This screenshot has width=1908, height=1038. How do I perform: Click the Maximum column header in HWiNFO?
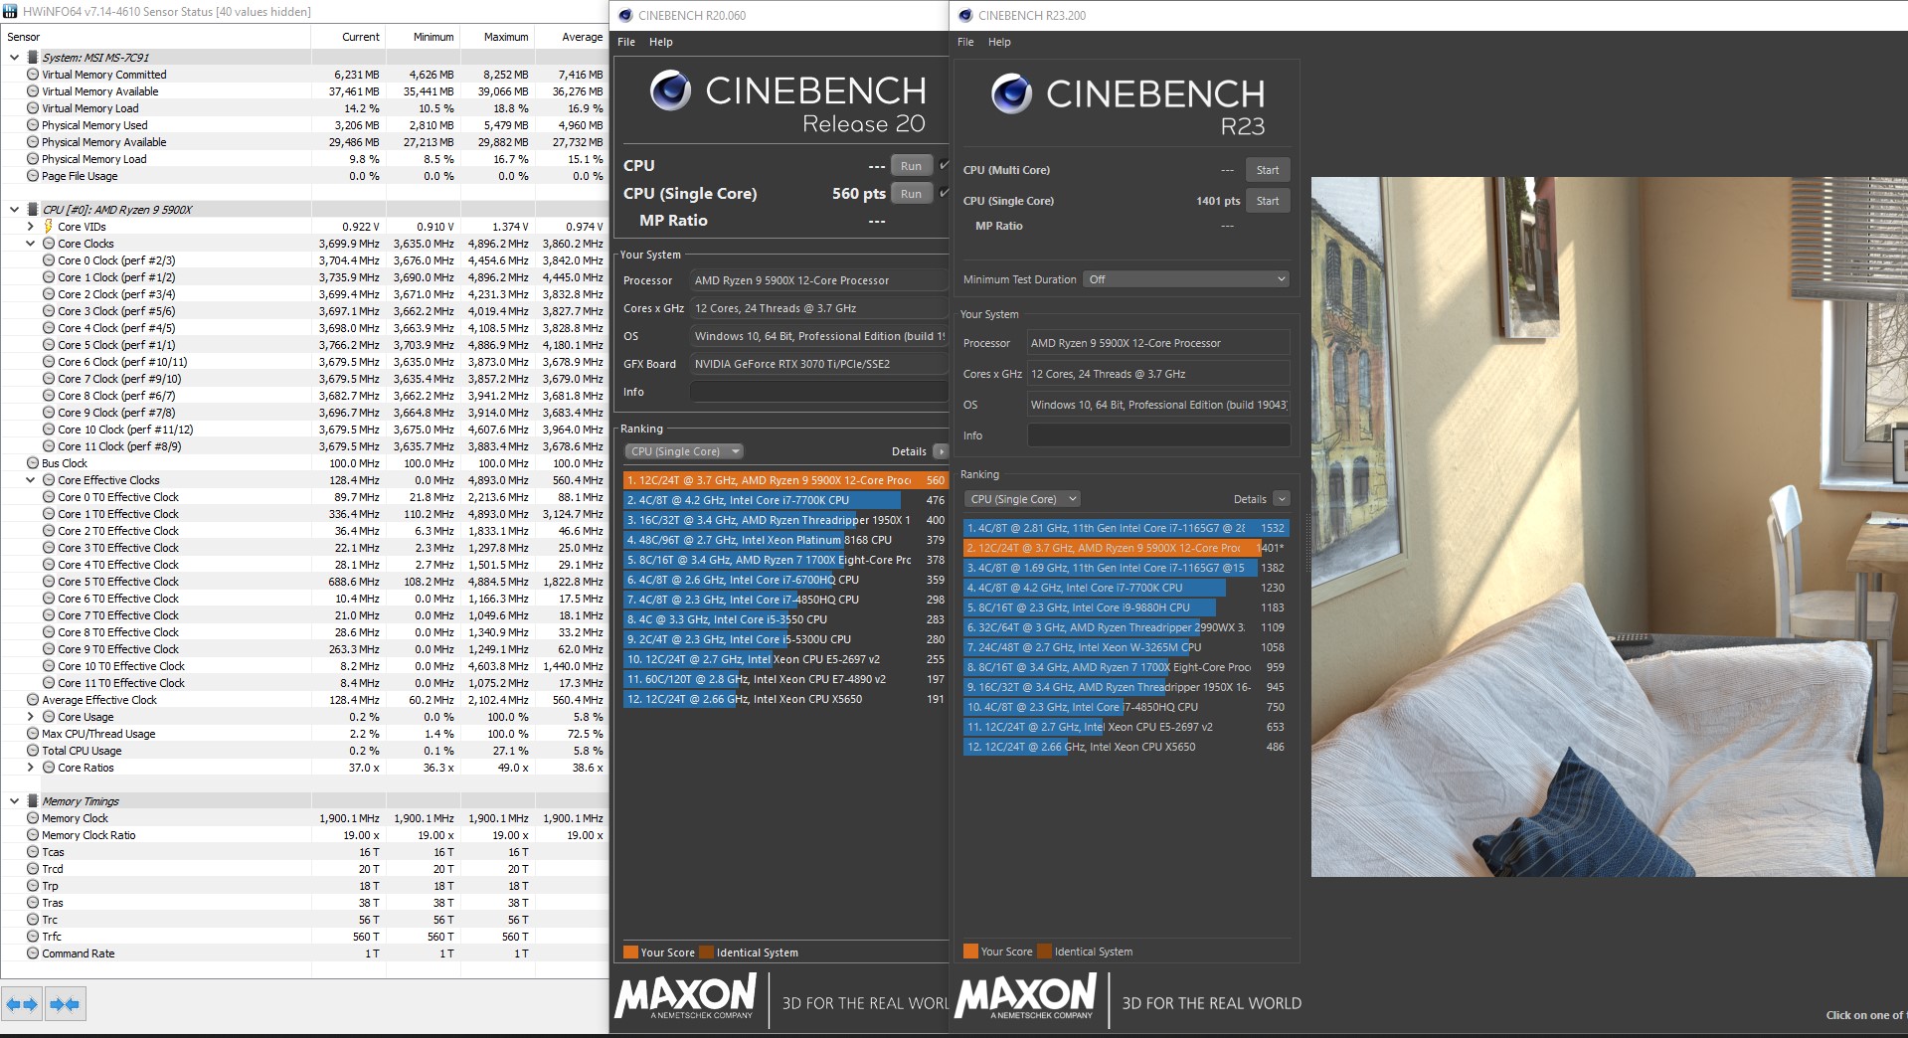[x=497, y=37]
